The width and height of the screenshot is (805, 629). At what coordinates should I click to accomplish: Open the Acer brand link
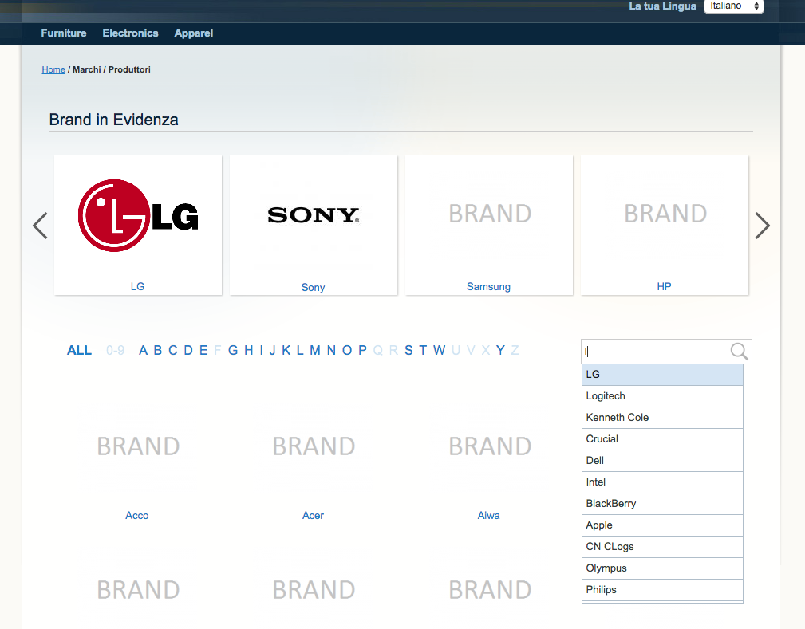[314, 516]
